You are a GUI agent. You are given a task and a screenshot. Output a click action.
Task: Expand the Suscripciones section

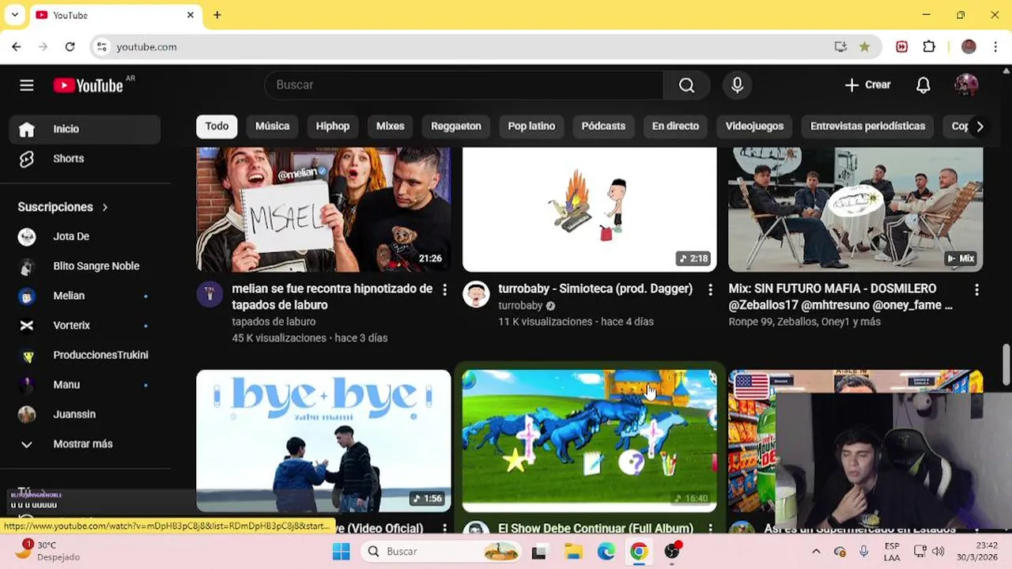[63, 207]
